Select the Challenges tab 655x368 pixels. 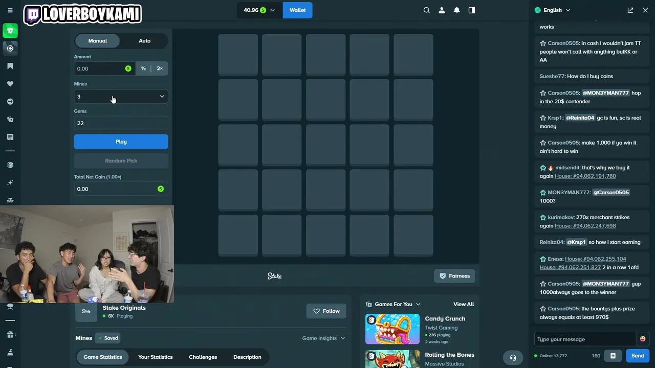tap(203, 357)
